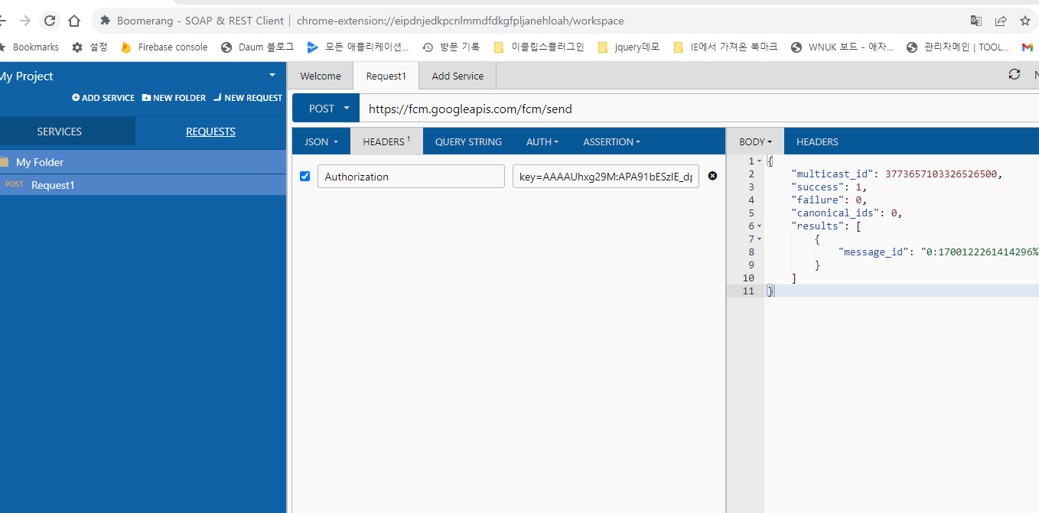Click ADD SERVICE in the sidebar
The image size is (1039, 513).
coord(103,98)
